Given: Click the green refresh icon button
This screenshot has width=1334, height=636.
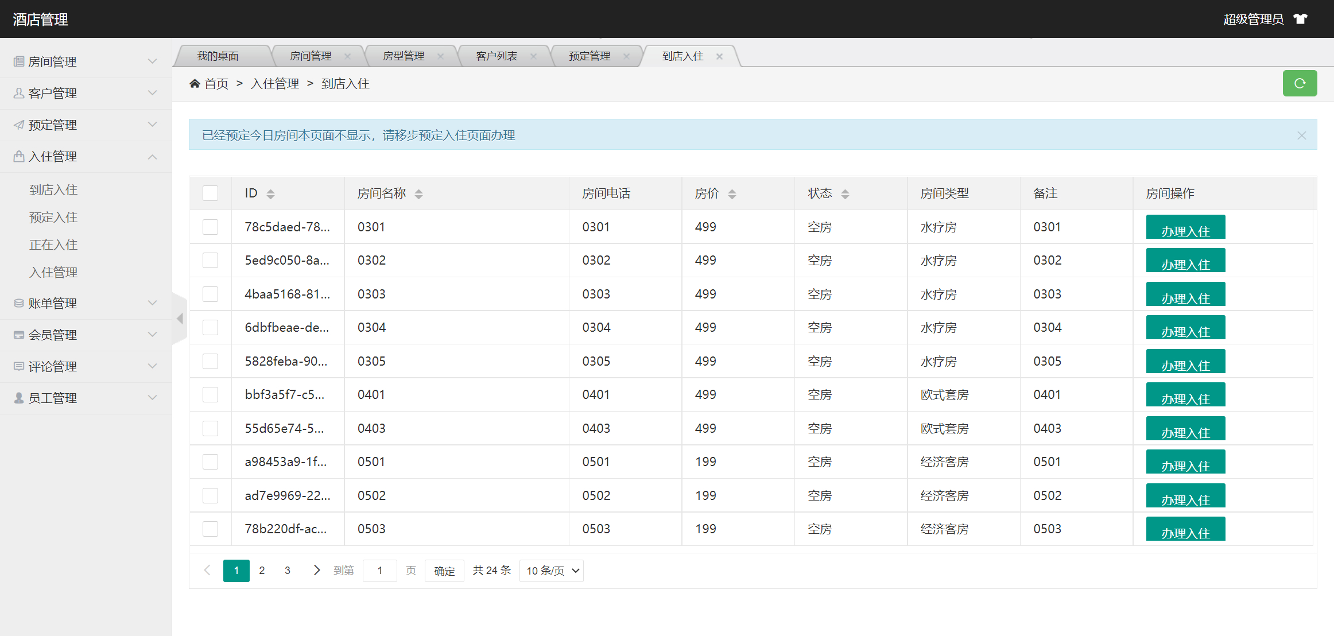Looking at the screenshot, I should [x=1300, y=84].
